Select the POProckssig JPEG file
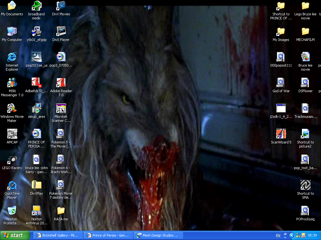This screenshot has width=321, height=240. click(305, 211)
